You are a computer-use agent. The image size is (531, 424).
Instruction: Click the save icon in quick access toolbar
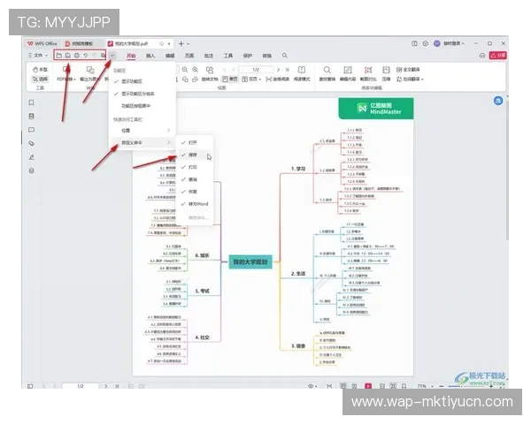tap(67, 55)
